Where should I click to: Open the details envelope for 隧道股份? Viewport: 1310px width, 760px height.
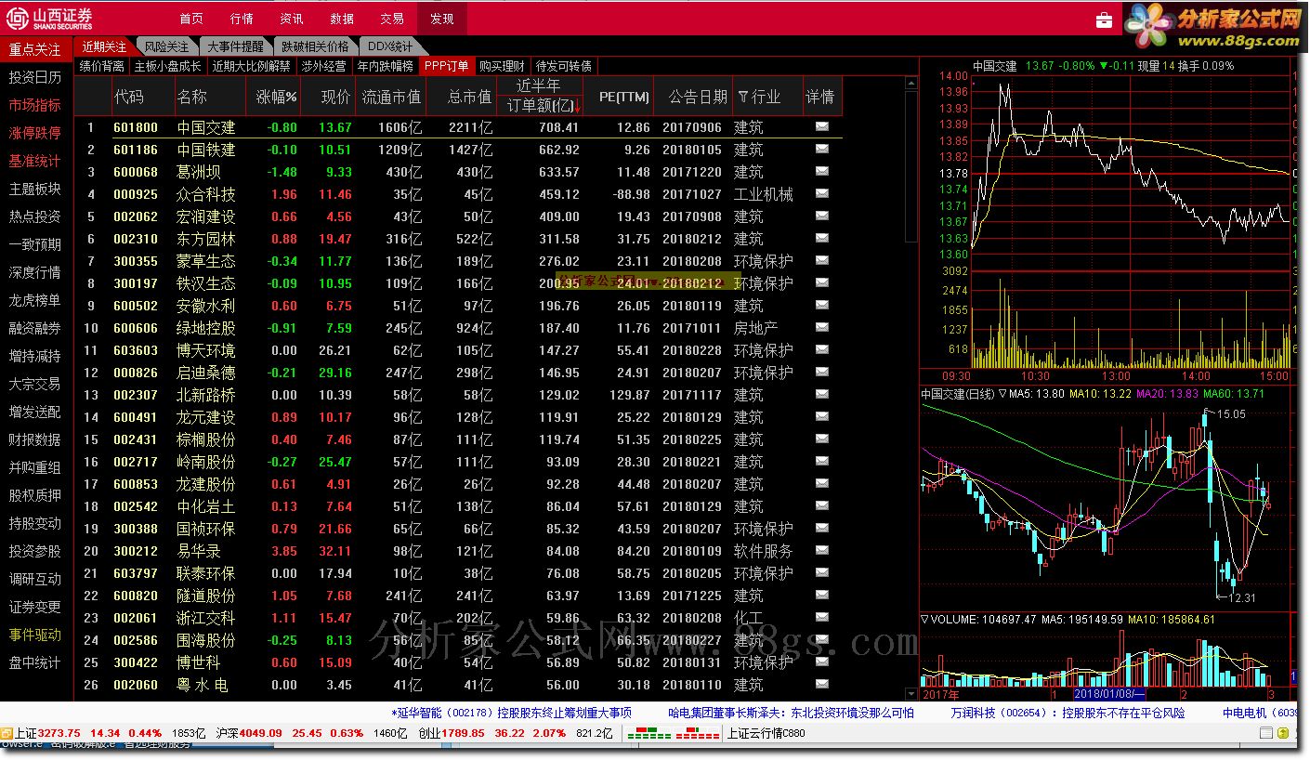821,595
